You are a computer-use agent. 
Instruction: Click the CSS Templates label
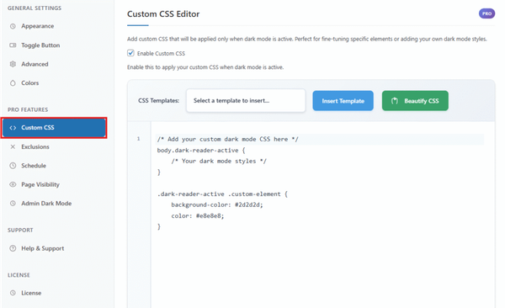pos(158,100)
